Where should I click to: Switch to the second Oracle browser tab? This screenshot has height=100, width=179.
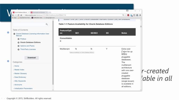39,12
